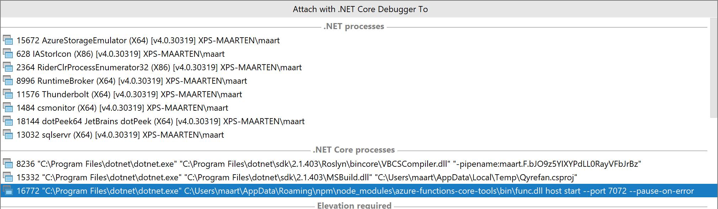Viewport: 718px width, 209px height.
Task: Click the process icon beside csmonitor
Action: point(8,108)
